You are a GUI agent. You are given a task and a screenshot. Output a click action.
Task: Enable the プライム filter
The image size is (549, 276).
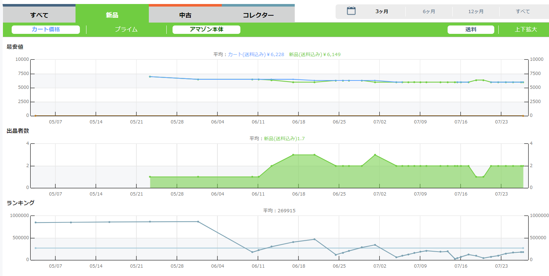pyautogui.click(x=126, y=29)
